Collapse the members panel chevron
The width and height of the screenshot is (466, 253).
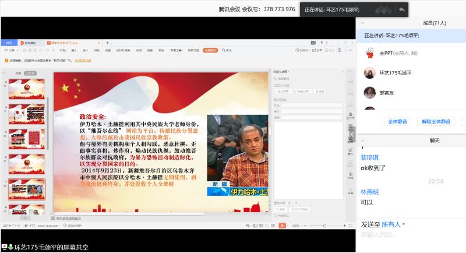coord(362,23)
